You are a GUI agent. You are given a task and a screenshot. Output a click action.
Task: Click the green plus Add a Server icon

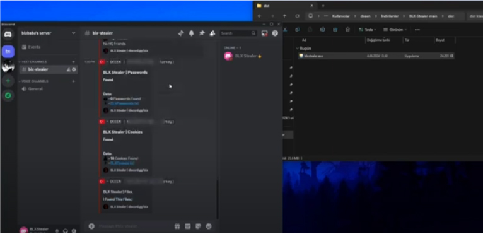[8, 81]
